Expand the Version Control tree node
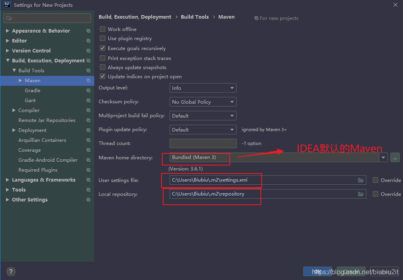403x280 pixels. coord(8,51)
